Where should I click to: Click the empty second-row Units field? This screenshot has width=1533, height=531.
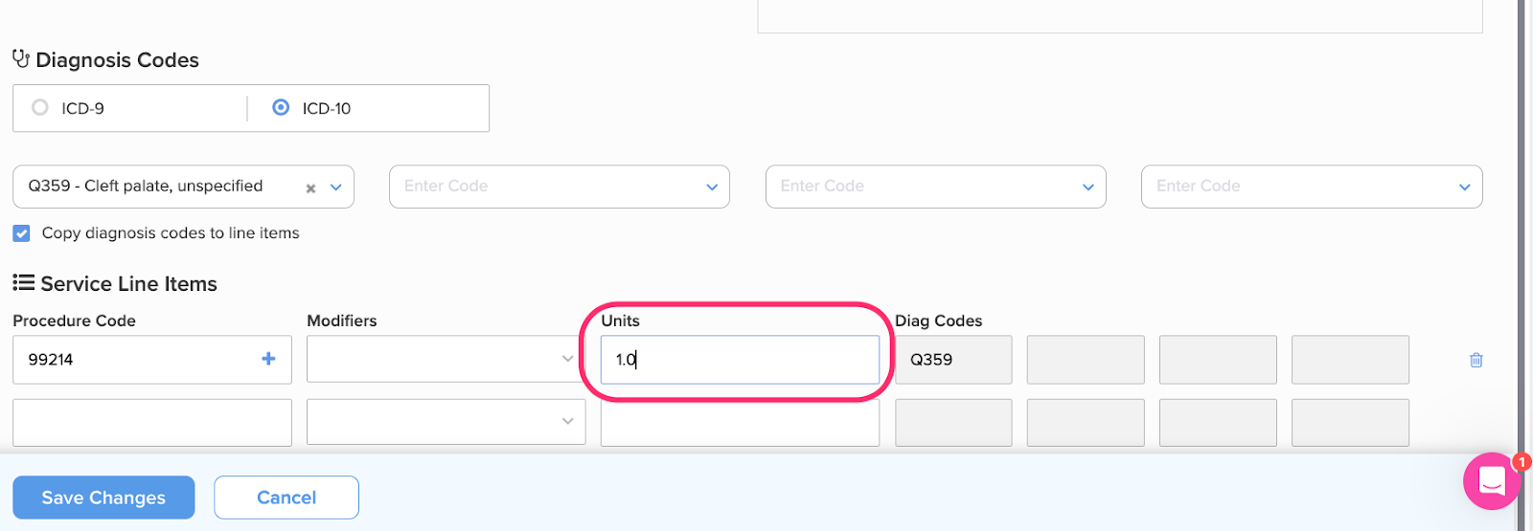740,422
